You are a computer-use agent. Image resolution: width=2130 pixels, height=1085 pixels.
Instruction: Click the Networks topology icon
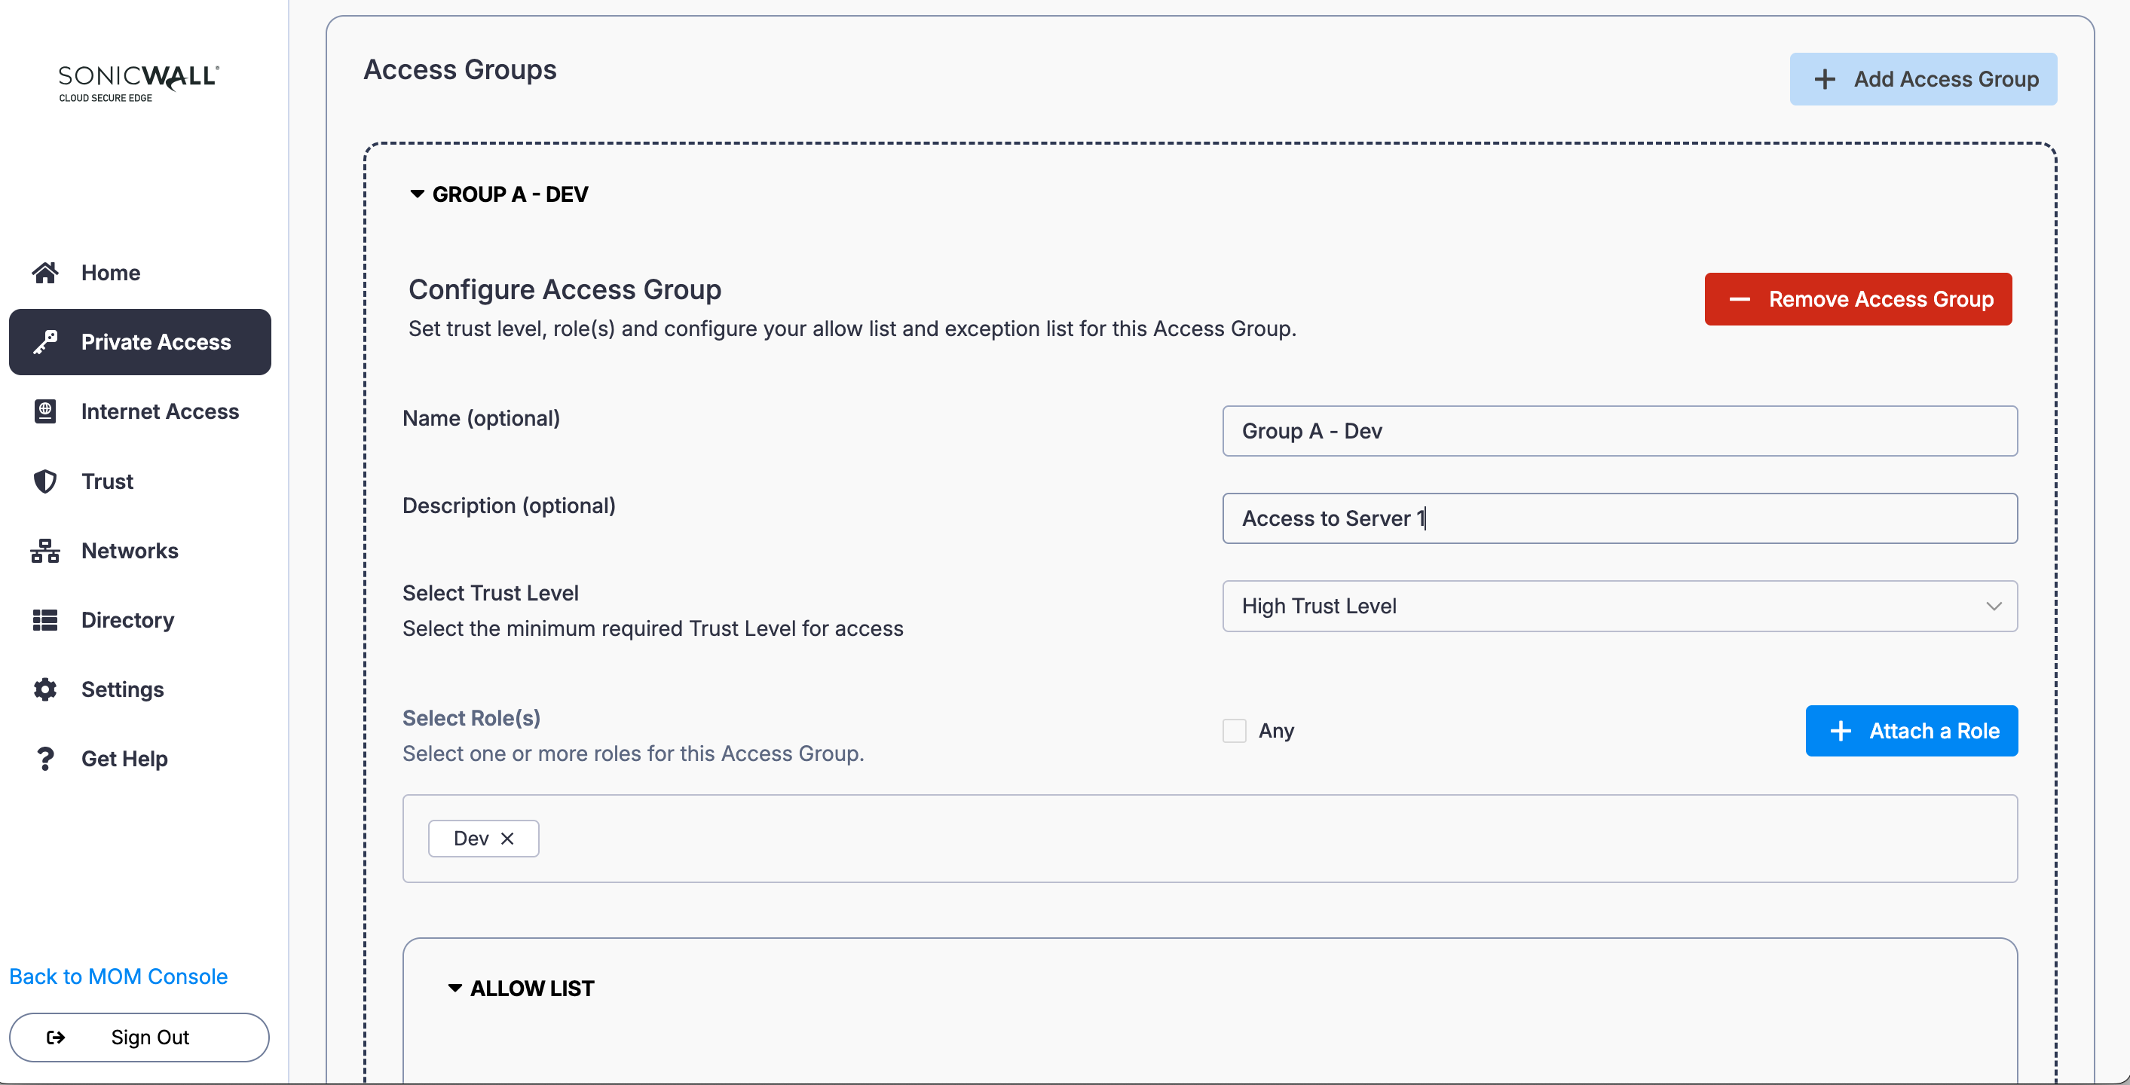[44, 550]
